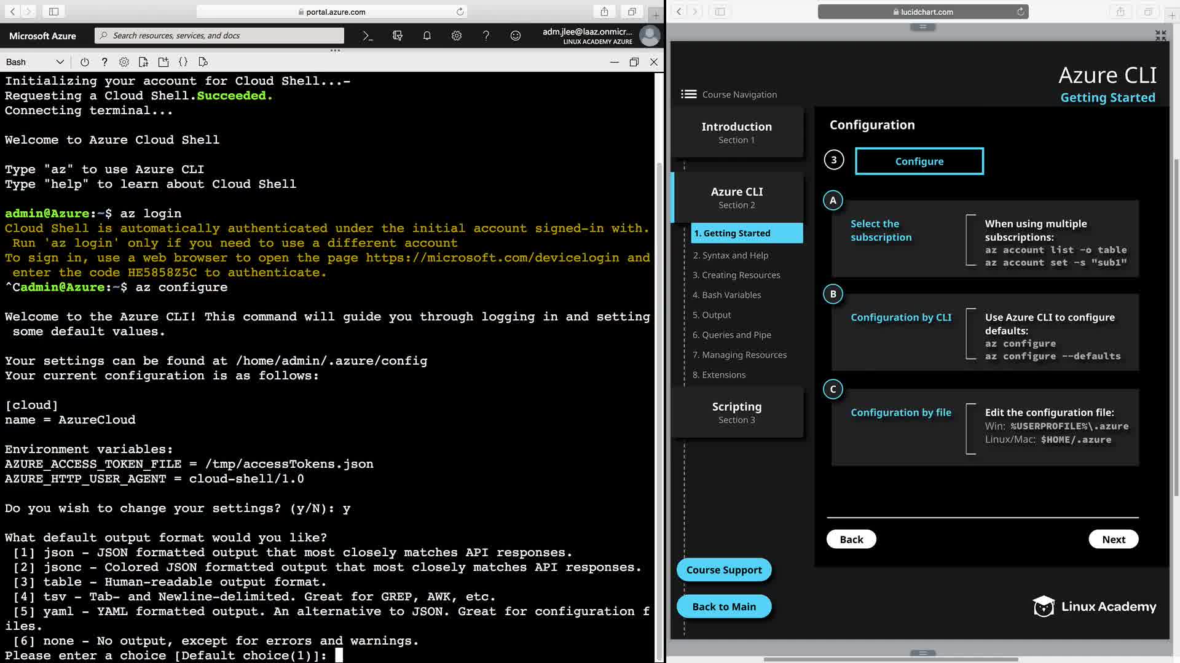Open Cloud Shell upload/download files icon
This screenshot has width=1180, height=663.
point(143,62)
